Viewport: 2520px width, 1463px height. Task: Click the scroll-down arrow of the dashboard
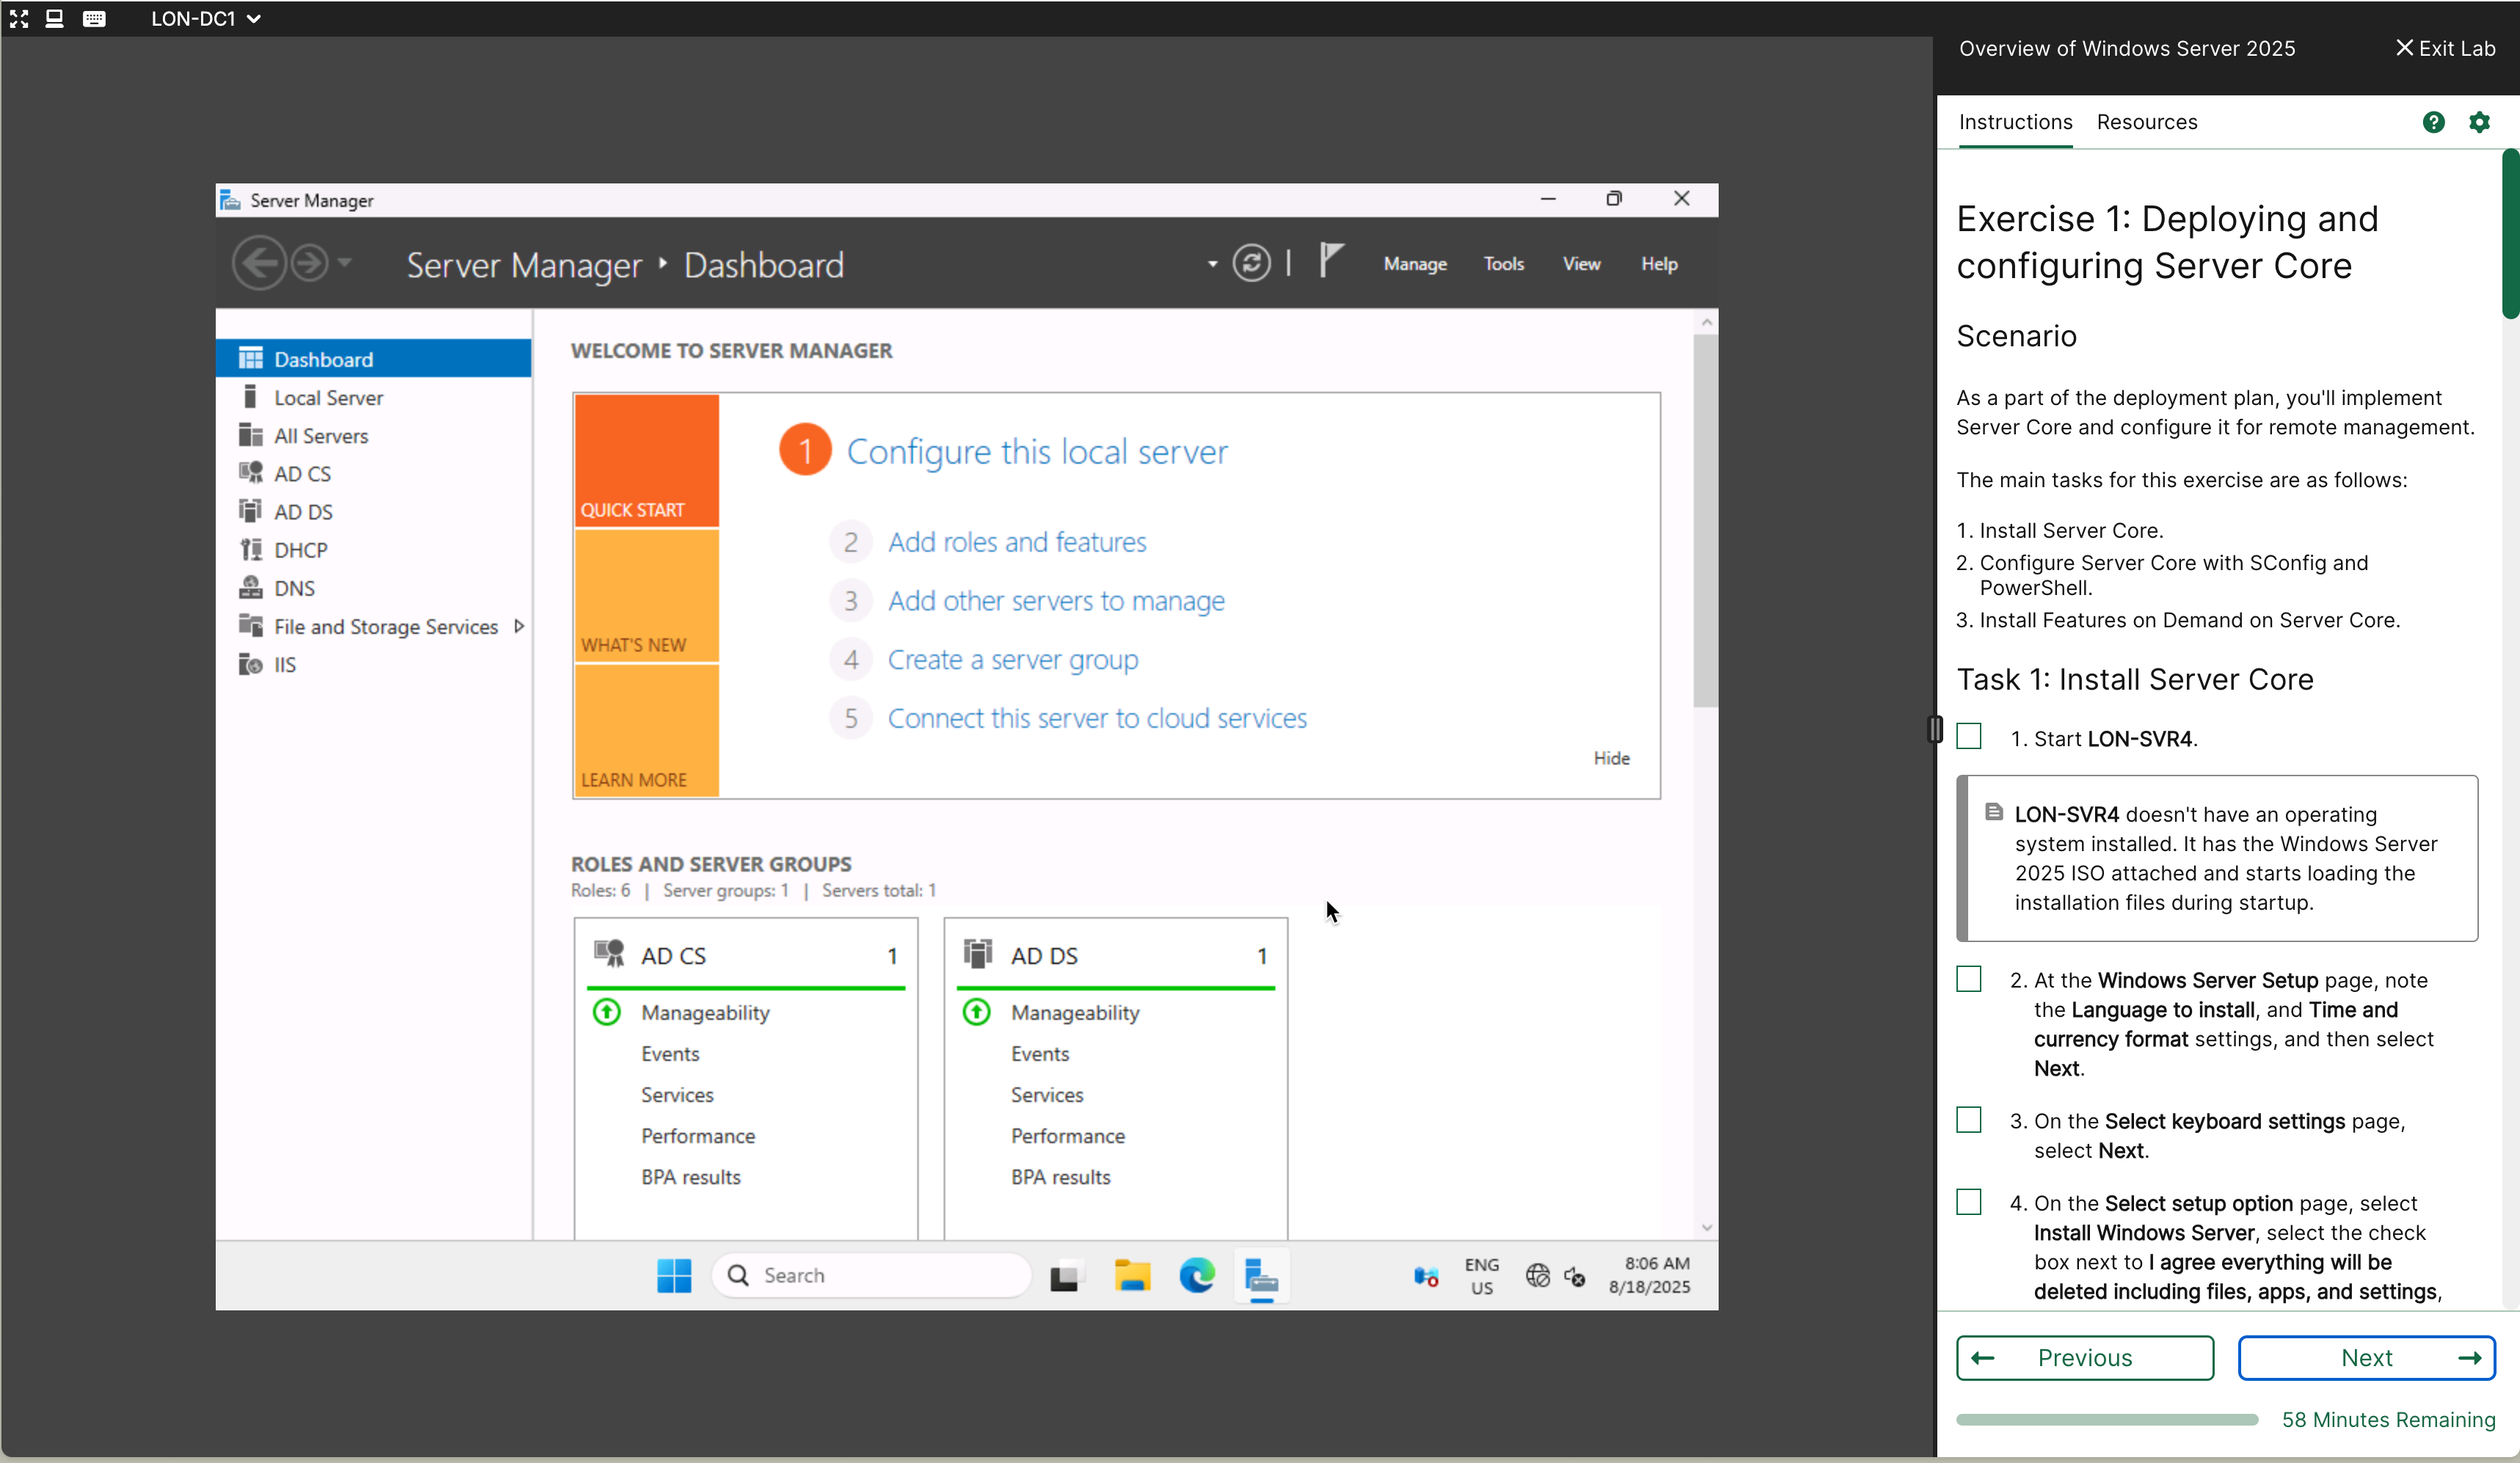1706,1228
